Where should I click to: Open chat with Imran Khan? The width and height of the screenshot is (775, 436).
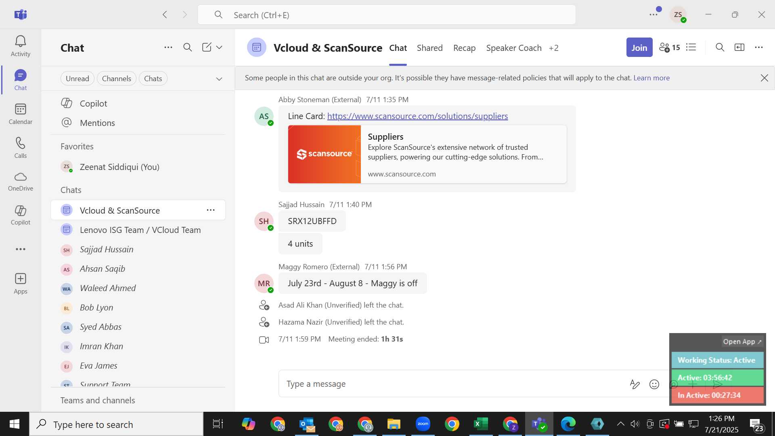point(138,346)
